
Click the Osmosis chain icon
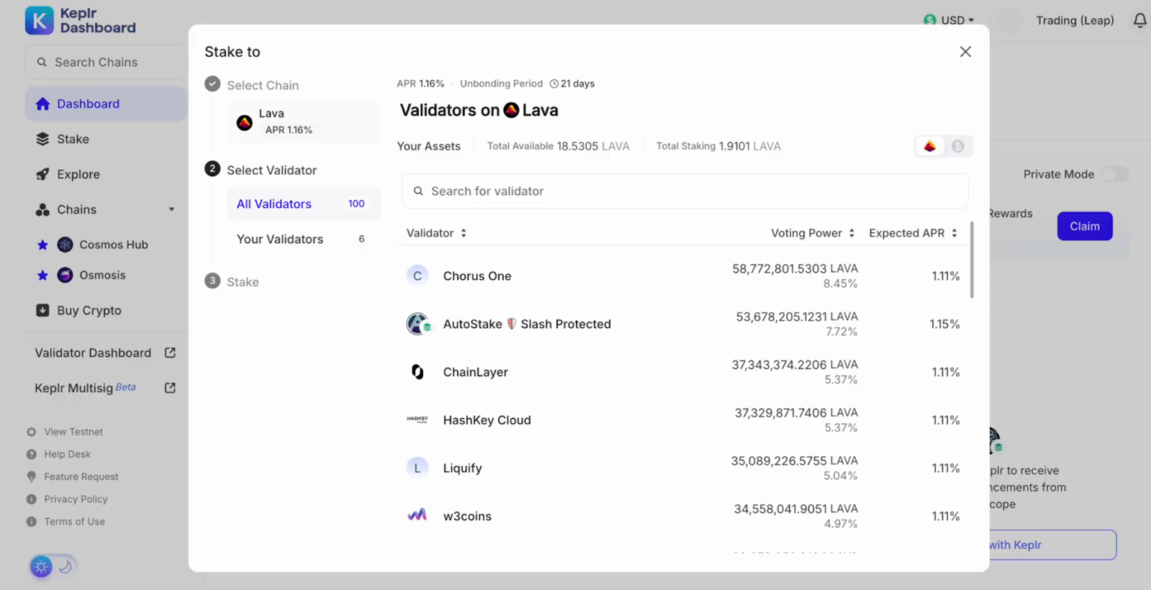65,275
